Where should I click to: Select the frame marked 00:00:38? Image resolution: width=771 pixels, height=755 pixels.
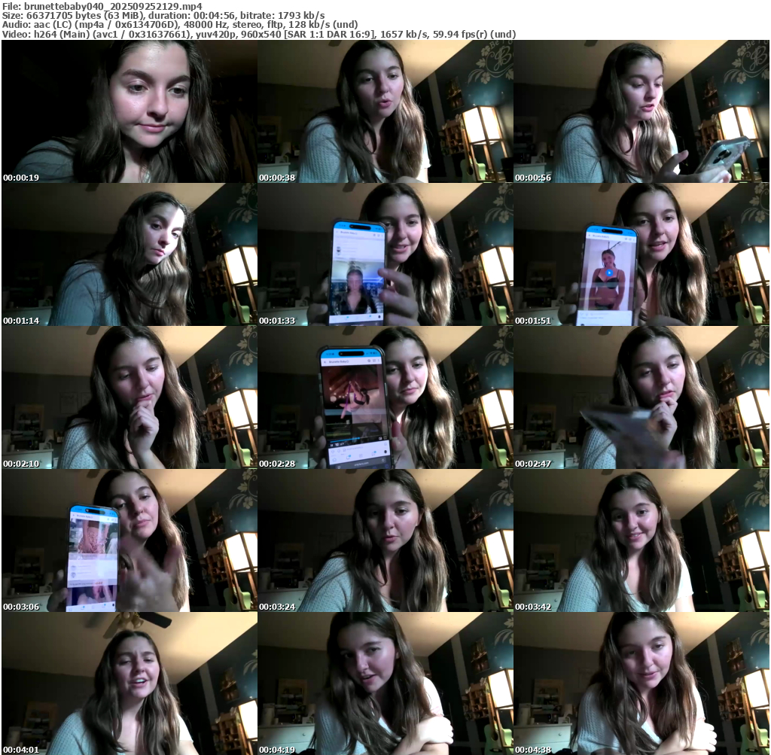[x=385, y=111]
